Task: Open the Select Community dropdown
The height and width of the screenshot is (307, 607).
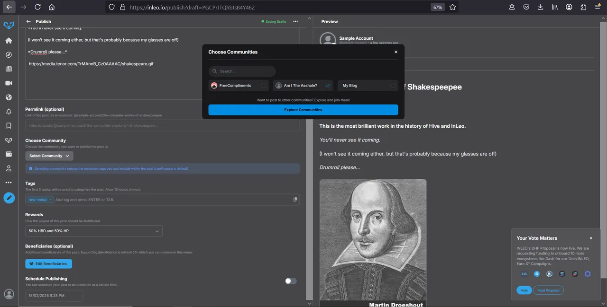Action: pyautogui.click(x=49, y=156)
